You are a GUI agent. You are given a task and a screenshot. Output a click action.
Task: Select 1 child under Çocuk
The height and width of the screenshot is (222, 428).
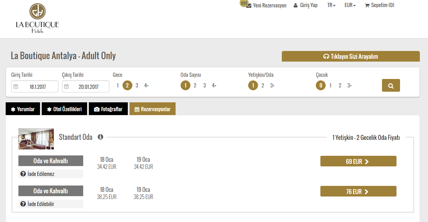coord(330,85)
